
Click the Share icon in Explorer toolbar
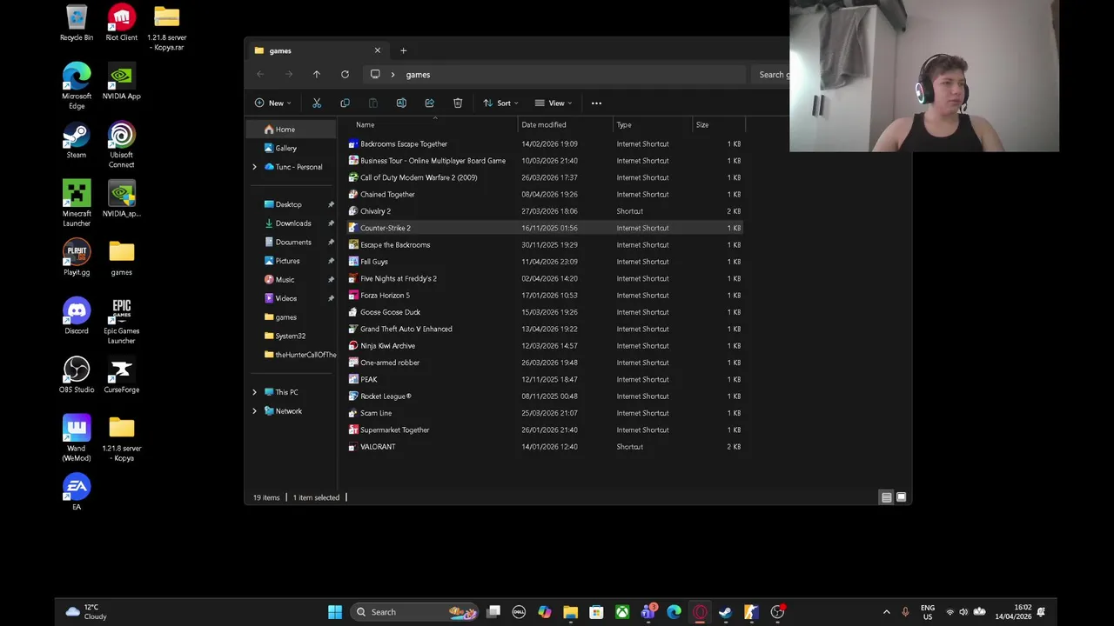(x=429, y=103)
